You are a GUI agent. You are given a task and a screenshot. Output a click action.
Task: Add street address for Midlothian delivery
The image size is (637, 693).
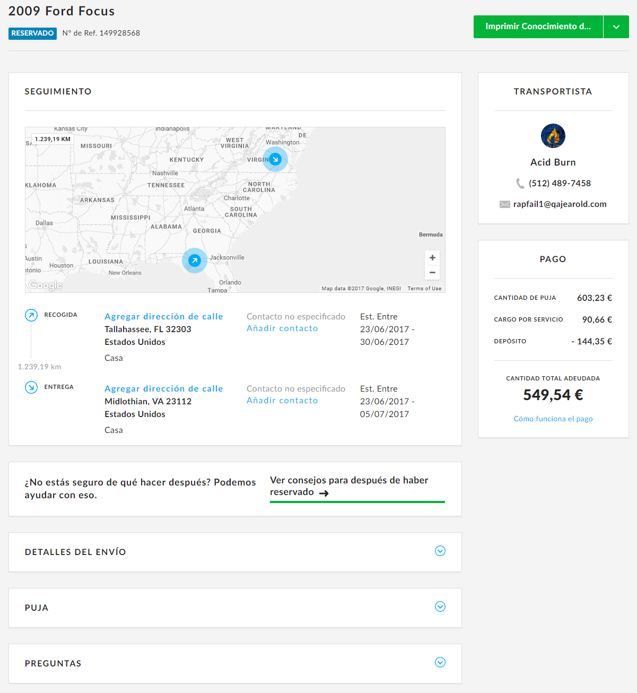click(163, 389)
